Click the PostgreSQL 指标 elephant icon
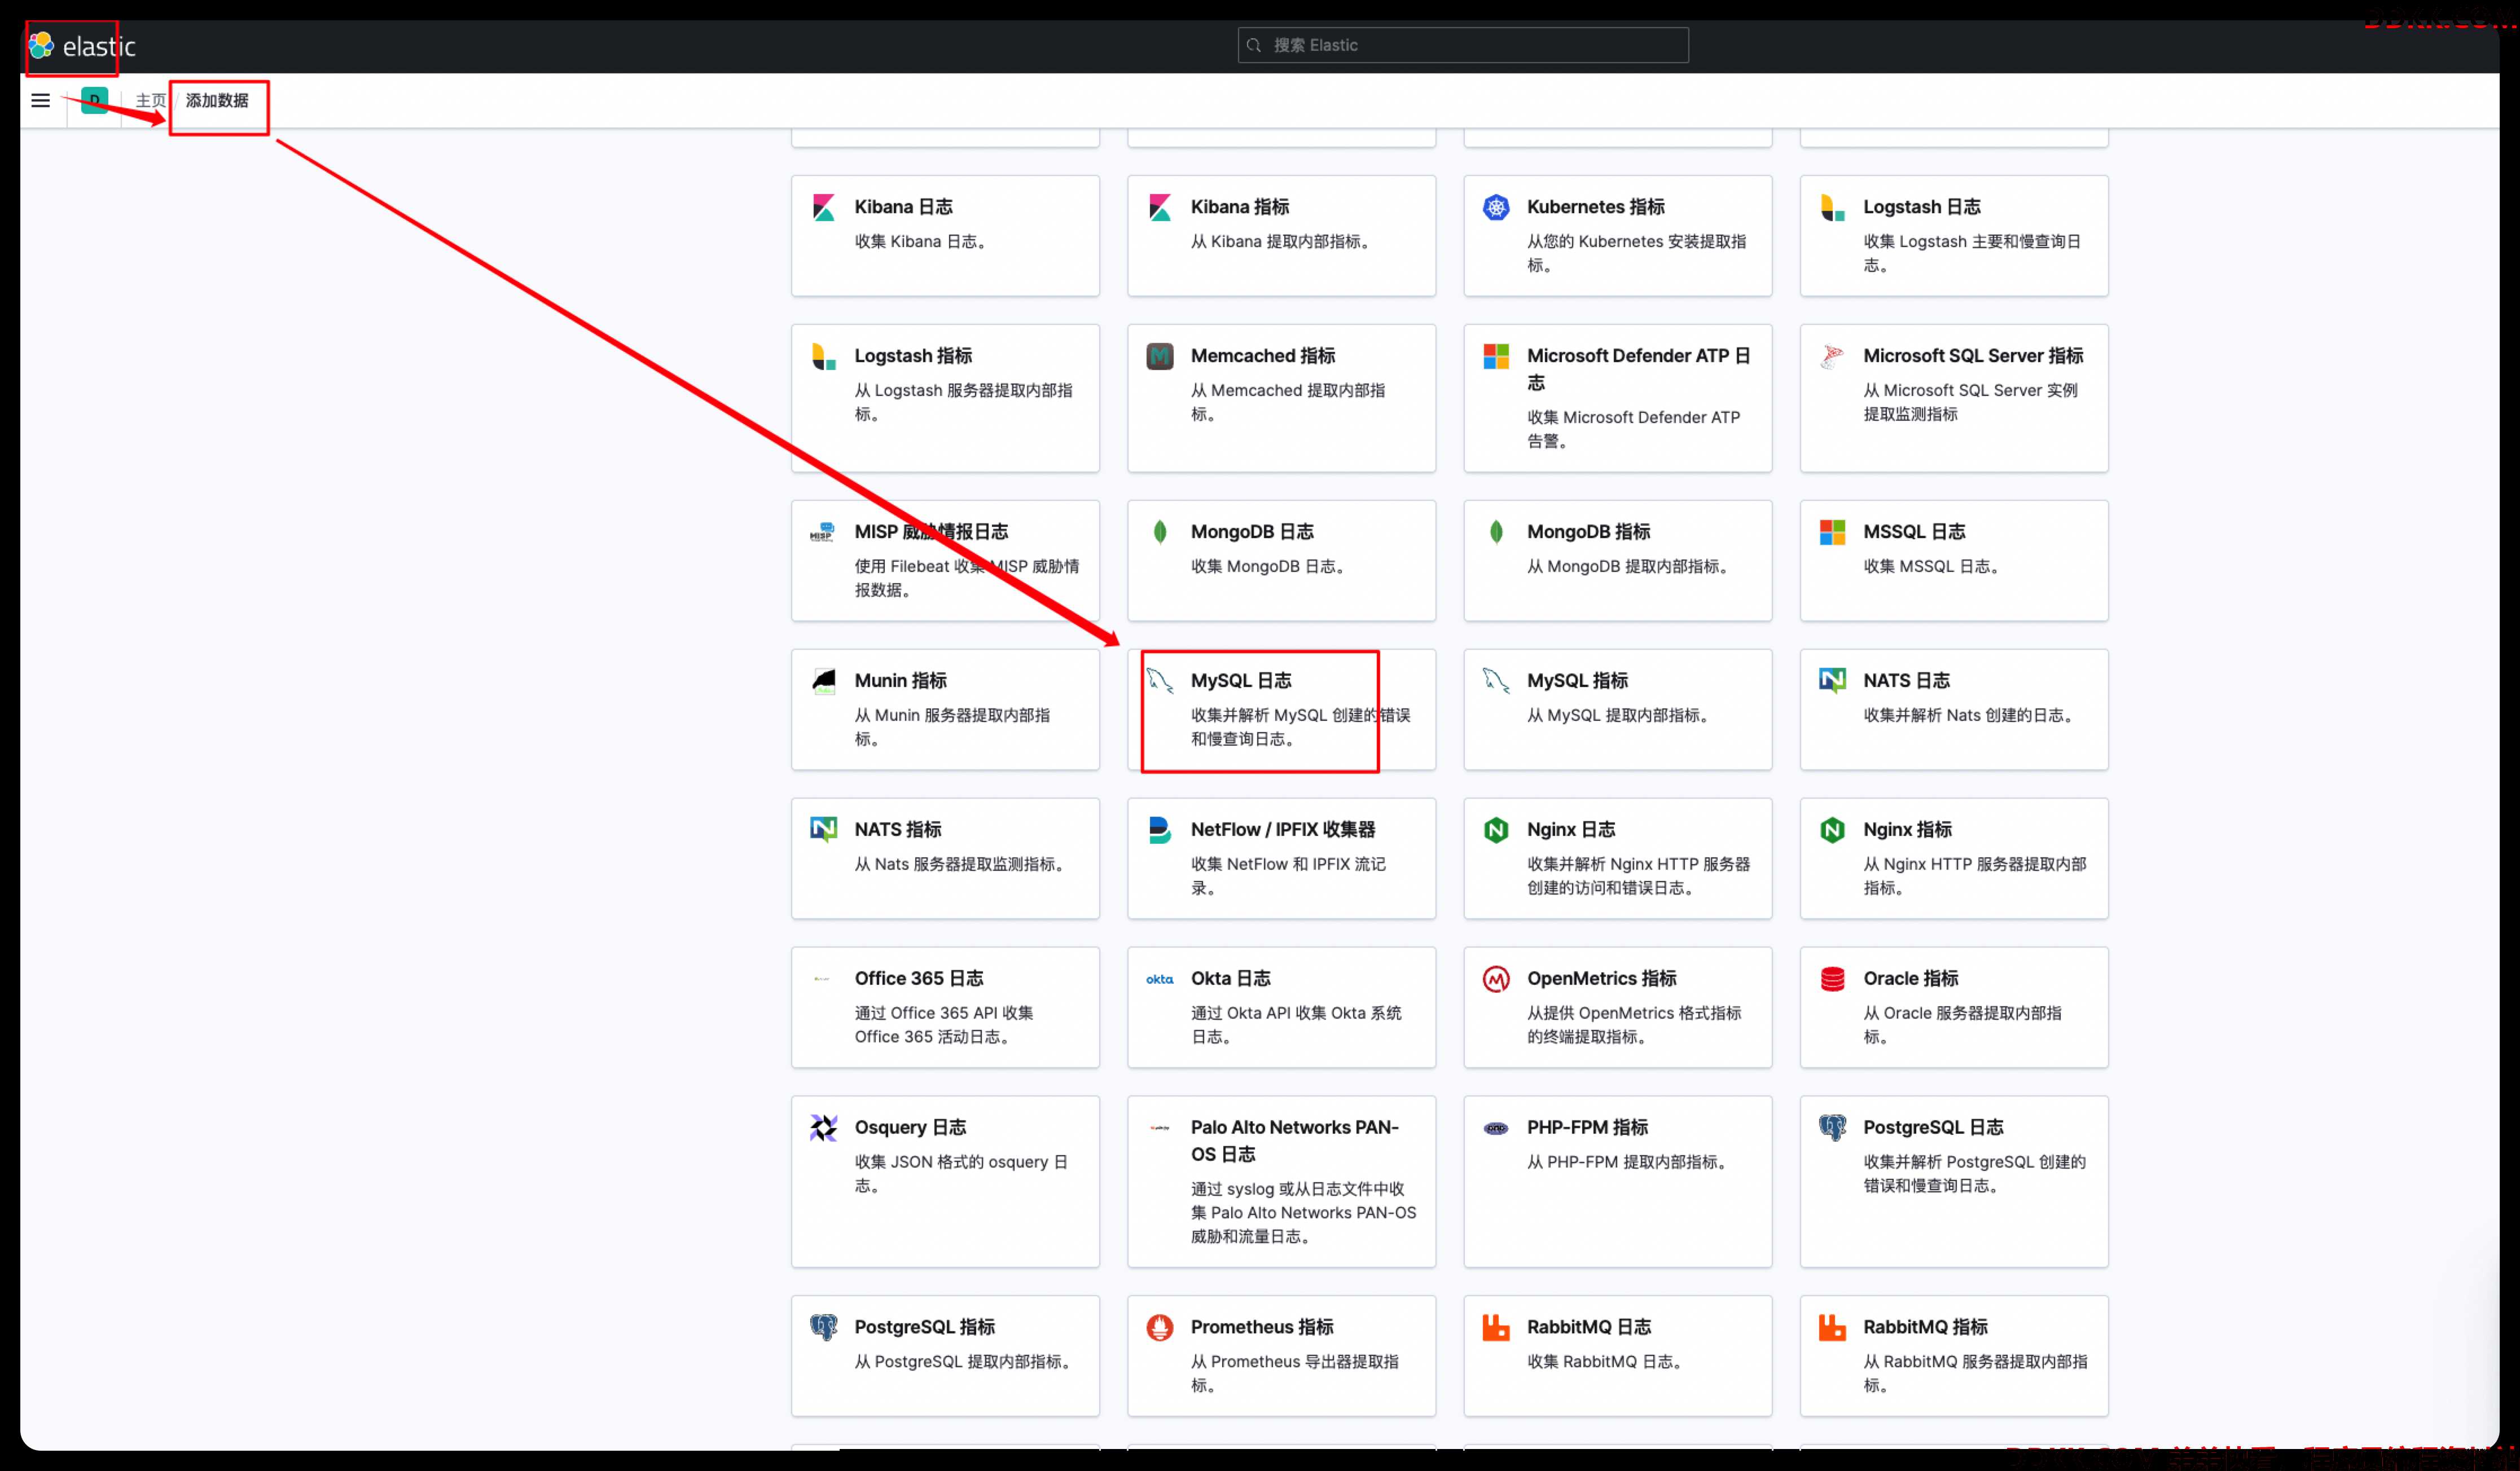Viewport: 2520px width, 1471px height. (x=823, y=1327)
